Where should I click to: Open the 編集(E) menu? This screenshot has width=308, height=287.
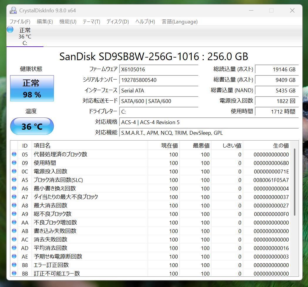pyautogui.click(x=45, y=22)
